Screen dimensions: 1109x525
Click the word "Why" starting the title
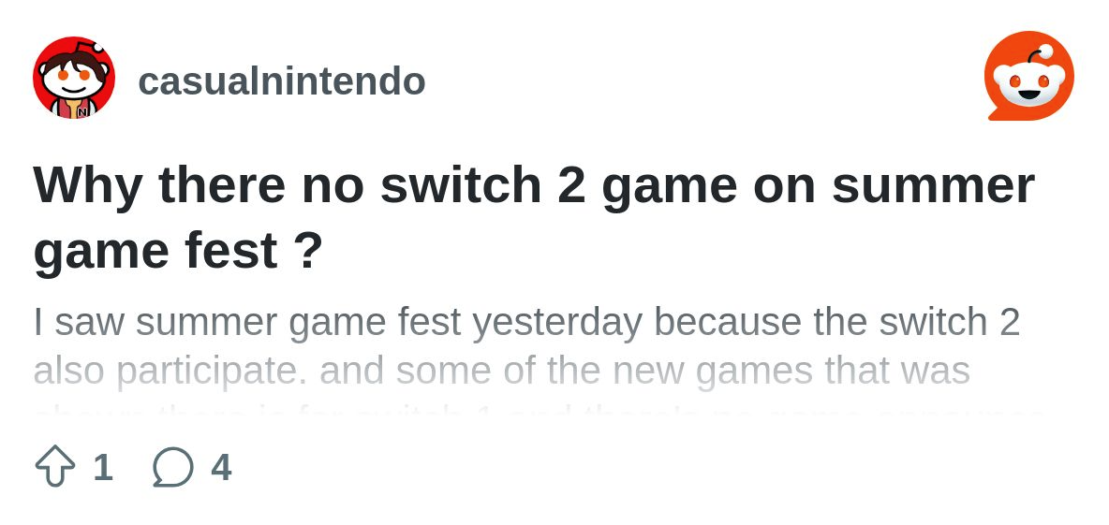tap(87, 184)
